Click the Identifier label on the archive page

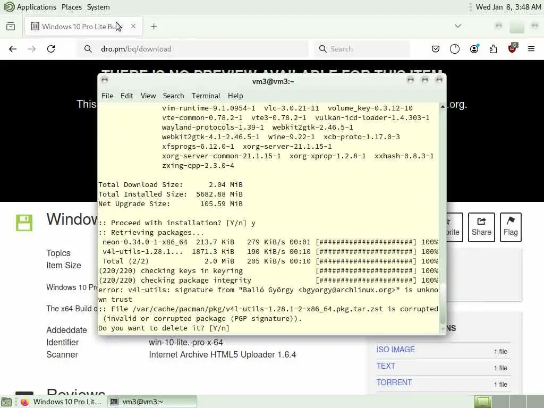pyautogui.click(x=63, y=343)
